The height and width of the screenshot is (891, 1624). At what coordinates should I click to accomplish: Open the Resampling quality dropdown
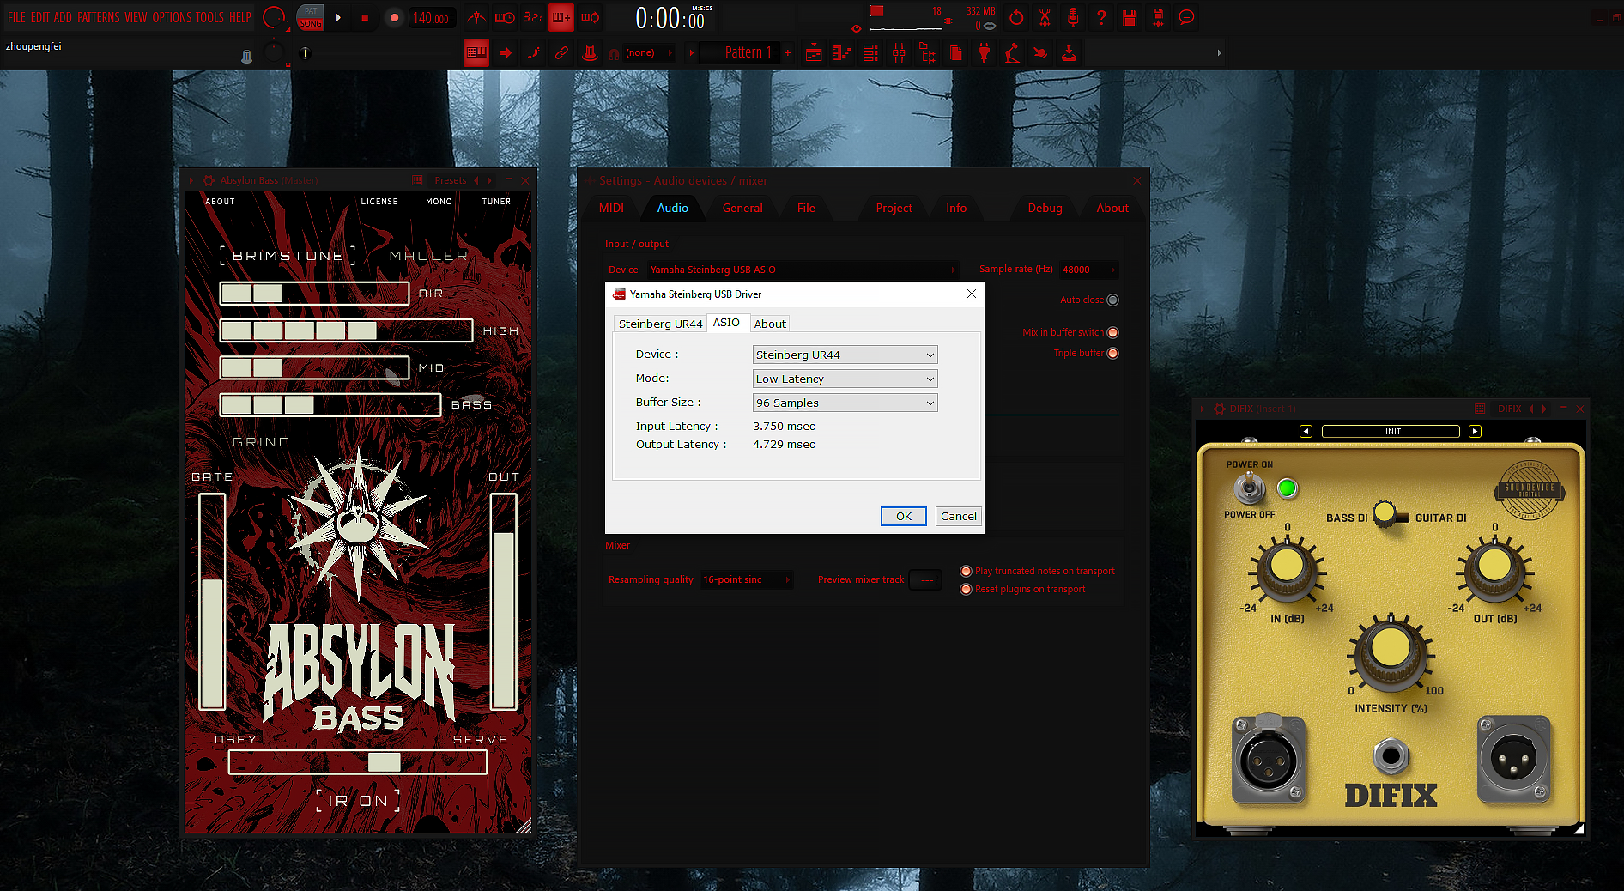pos(746,580)
